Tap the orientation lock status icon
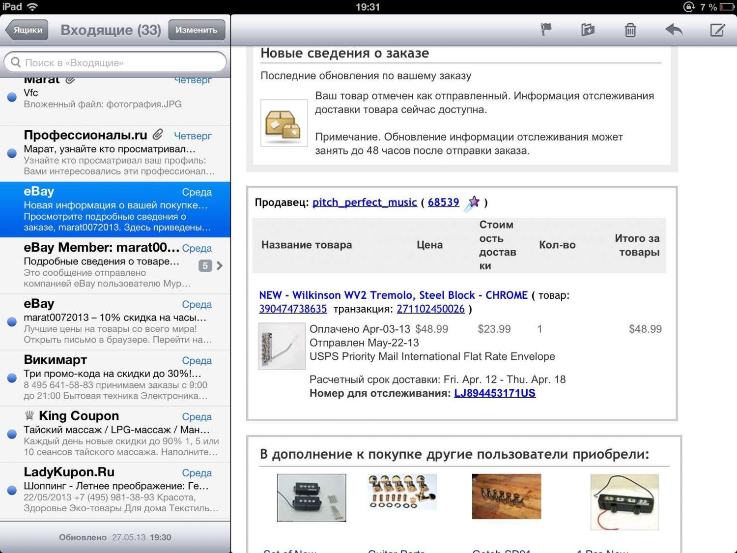Image resolution: width=737 pixels, height=553 pixels. click(x=689, y=7)
